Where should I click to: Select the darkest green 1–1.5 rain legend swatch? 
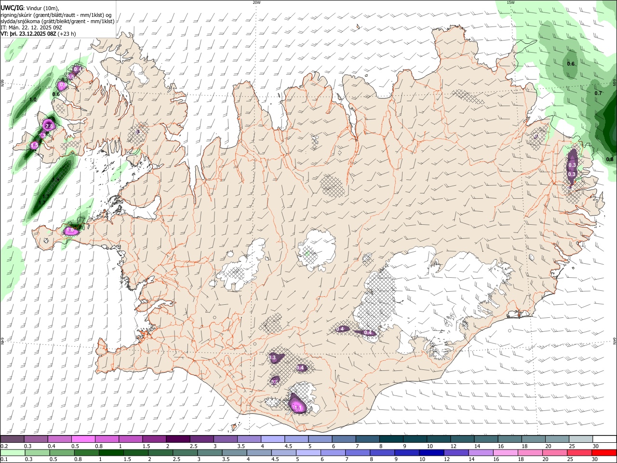tap(112, 453)
